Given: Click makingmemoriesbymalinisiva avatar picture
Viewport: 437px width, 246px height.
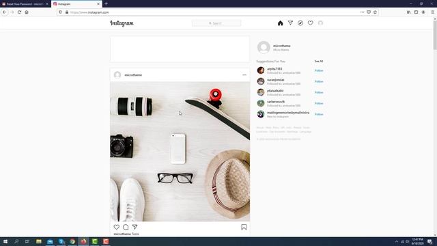Looking at the screenshot, I should (261, 114).
